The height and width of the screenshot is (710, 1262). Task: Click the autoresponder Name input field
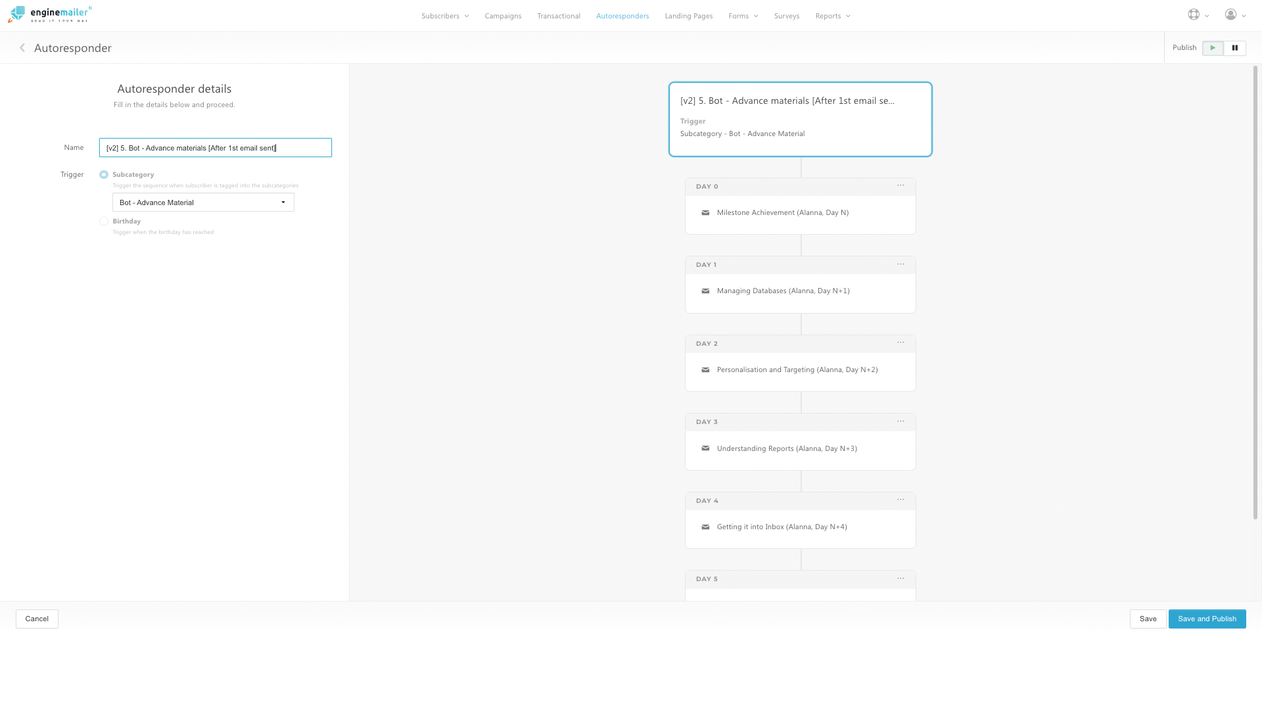[215, 148]
